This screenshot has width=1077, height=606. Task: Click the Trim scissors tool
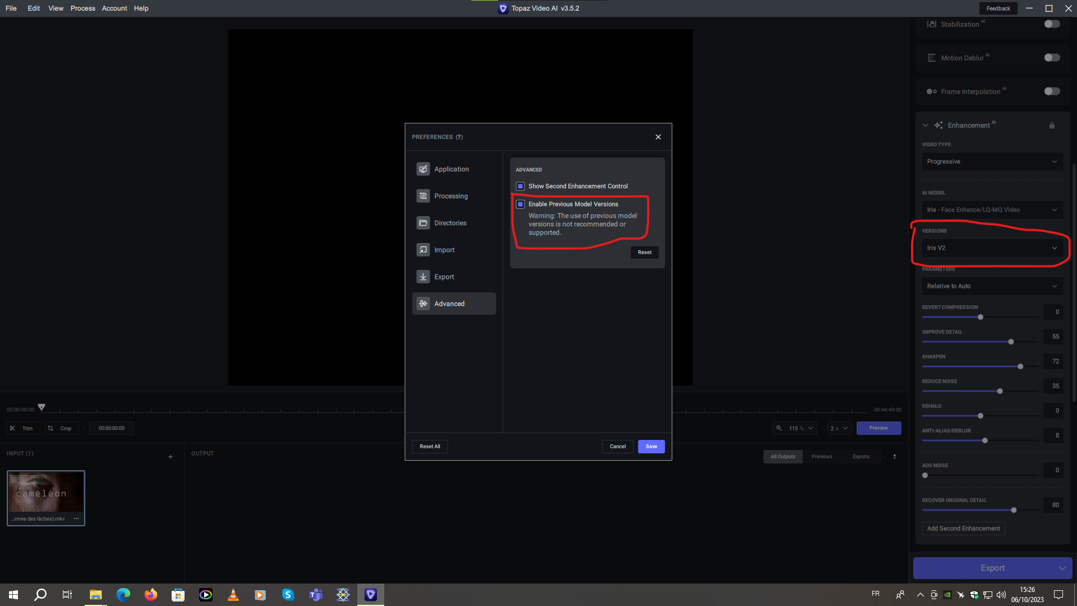(13, 428)
